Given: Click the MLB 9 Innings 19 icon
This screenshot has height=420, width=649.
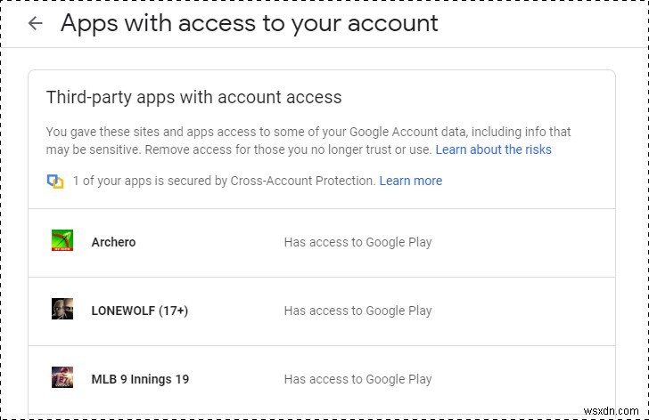Looking at the screenshot, I should tap(62, 378).
